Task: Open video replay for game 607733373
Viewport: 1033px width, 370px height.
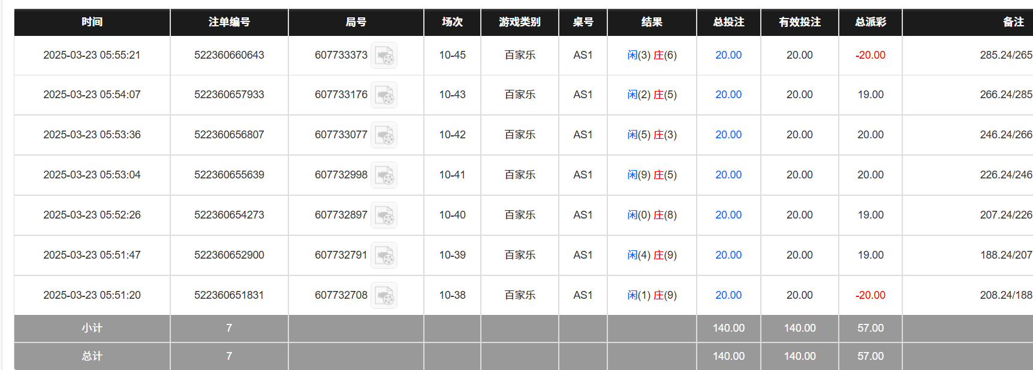Action: (384, 55)
